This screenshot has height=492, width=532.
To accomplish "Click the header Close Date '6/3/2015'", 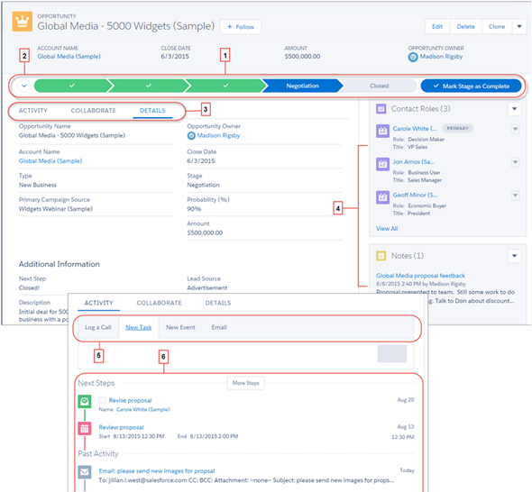I will tap(175, 56).
